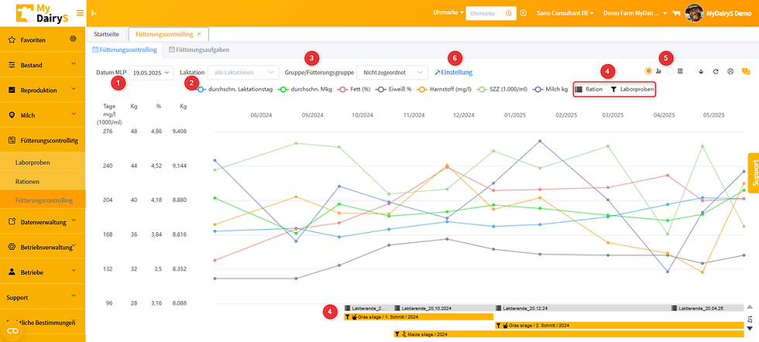Open Gruppe/Fütterungsgruppe dropdown showing Nicht zugeordnet
Image resolution: width=759 pixels, height=342 pixels.
(x=392, y=73)
